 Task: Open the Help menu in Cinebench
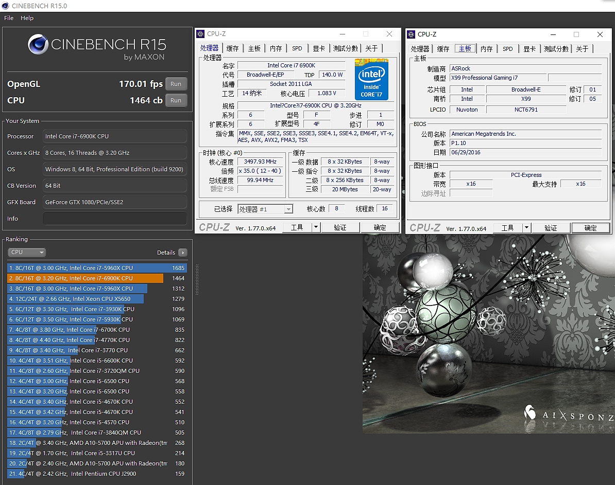(x=27, y=18)
